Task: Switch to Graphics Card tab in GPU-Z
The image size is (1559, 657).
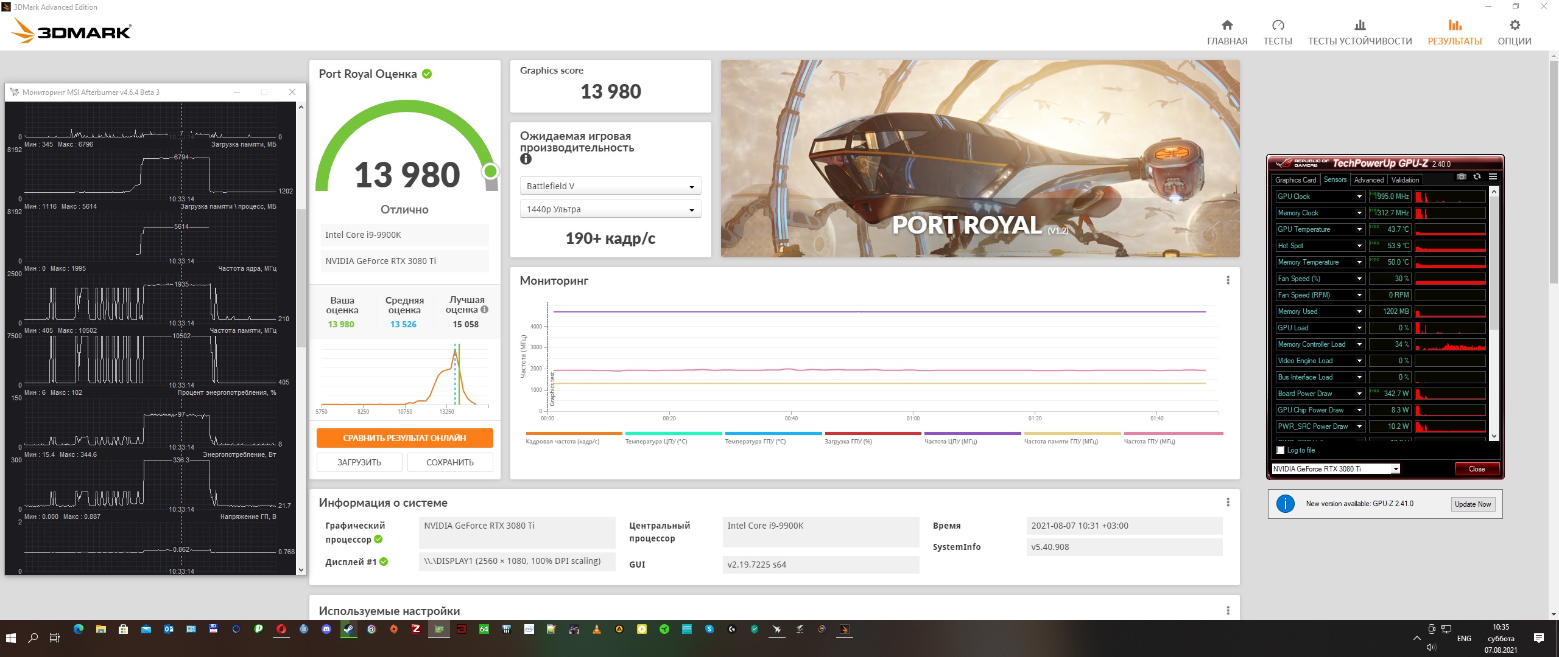Action: 1295,179
